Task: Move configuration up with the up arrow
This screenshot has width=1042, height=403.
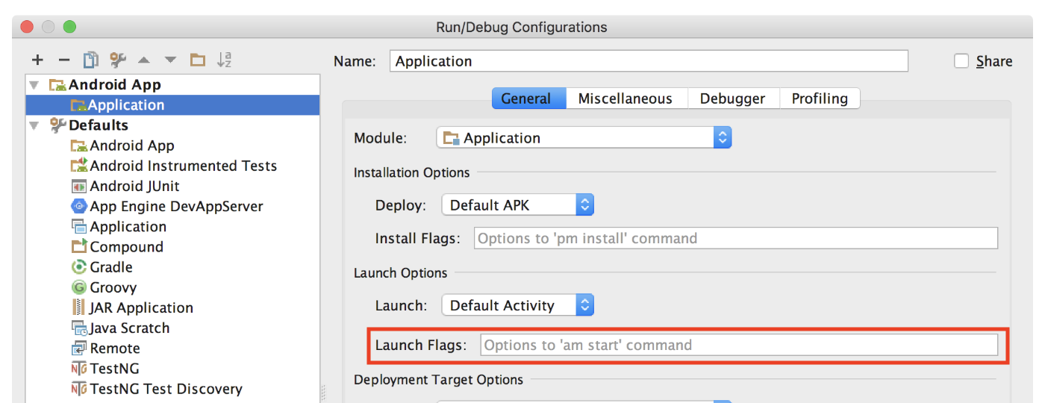Action: point(144,60)
